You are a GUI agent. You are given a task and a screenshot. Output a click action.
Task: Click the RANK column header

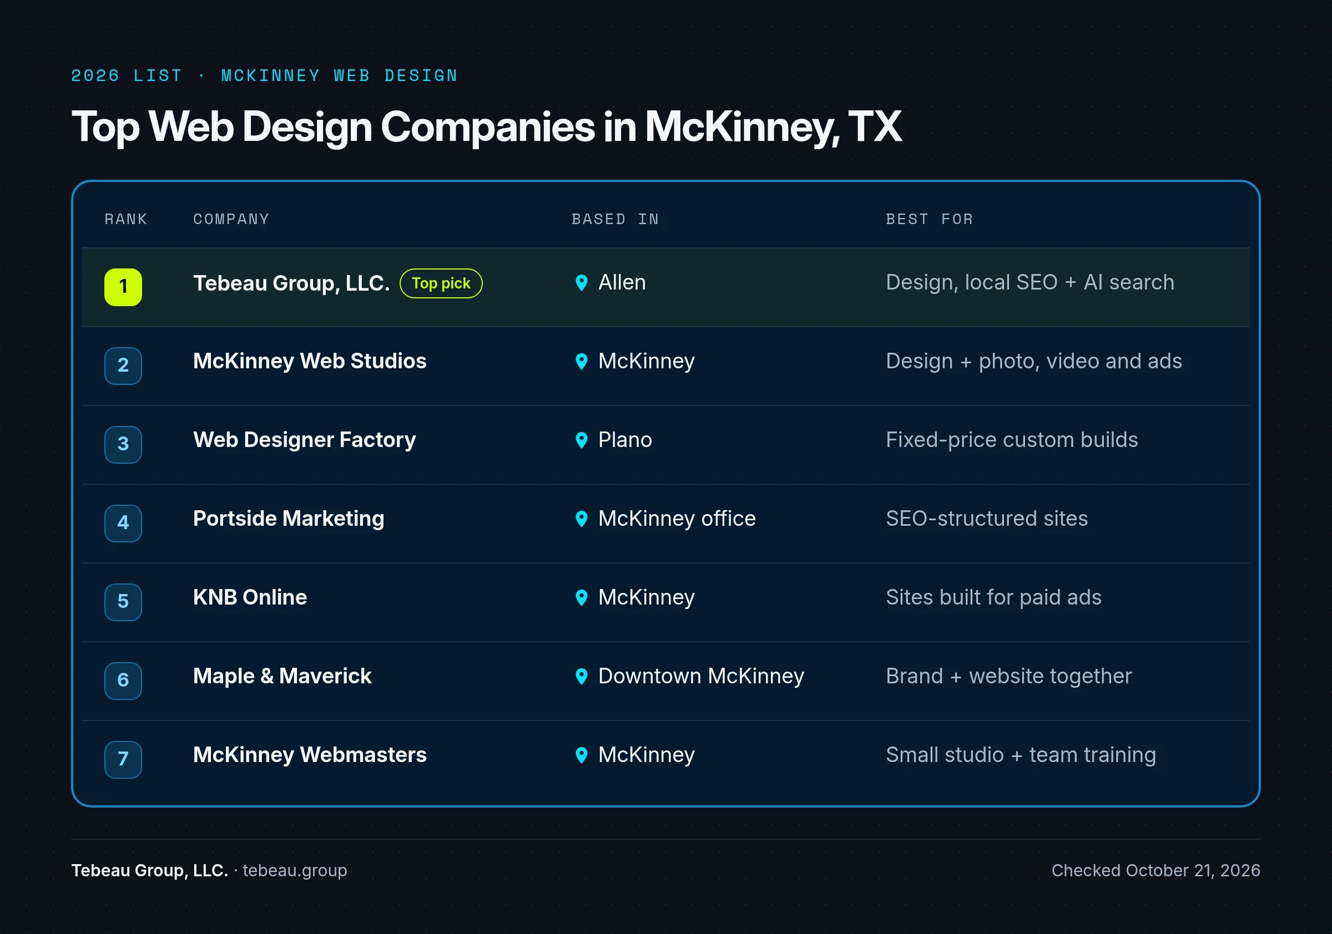(126, 219)
